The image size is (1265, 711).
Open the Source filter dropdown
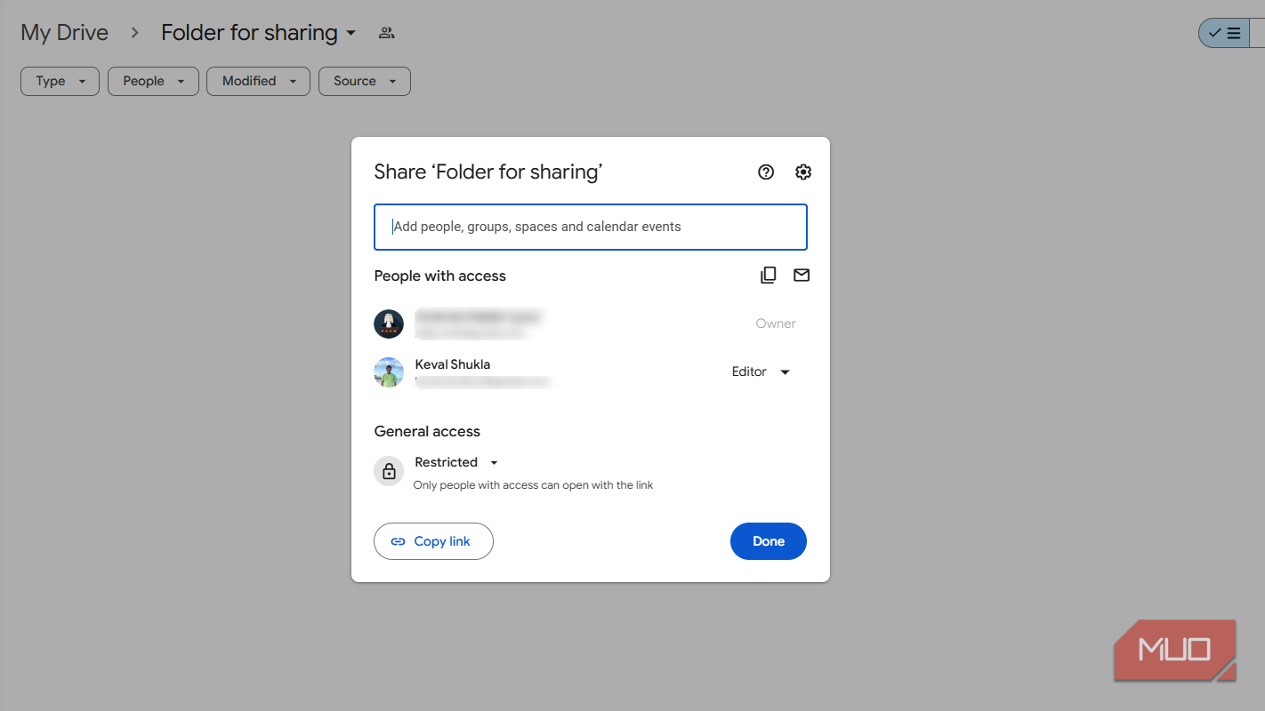point(365,81)
